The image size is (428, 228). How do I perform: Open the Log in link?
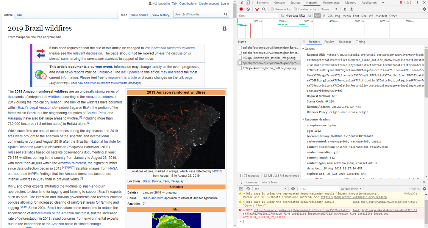(225, 4)
